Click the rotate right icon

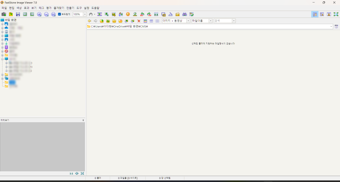pyautogui.click(x=149, y=14)
